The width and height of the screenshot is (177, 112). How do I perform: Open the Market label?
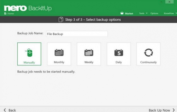coord(129,14)
